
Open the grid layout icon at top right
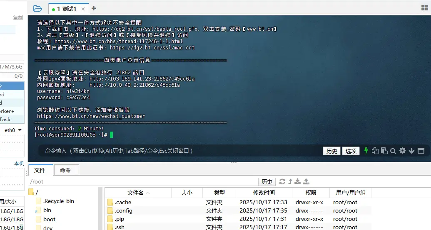(x=425, y=7)
